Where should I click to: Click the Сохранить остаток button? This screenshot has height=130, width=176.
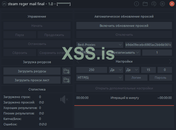click(x=54, y=53)
